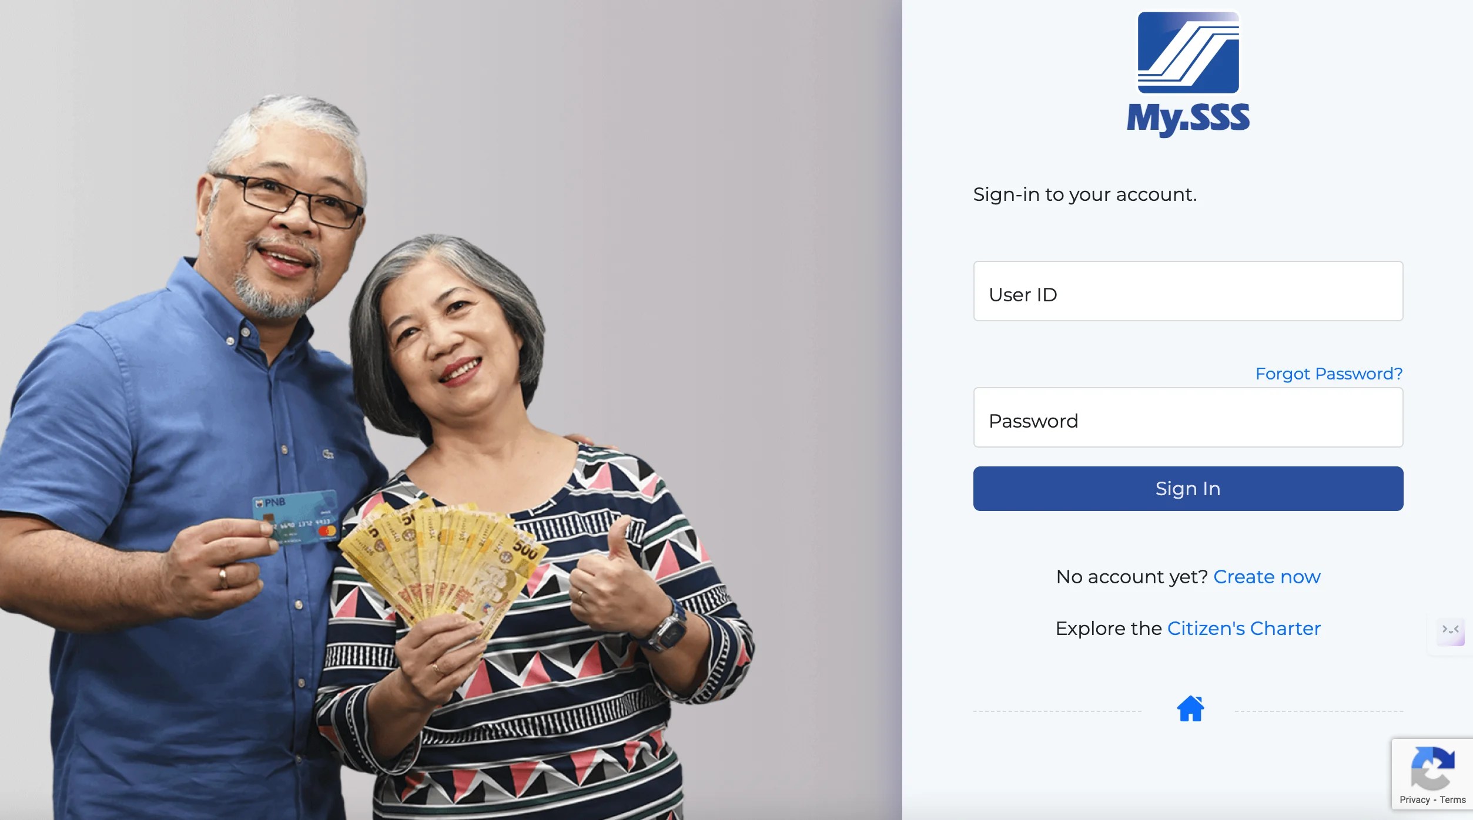Open the reCAPTCHA Terms link
Image resolution: width=1473 pixels, height=820 pixels.
[1452, 800]
